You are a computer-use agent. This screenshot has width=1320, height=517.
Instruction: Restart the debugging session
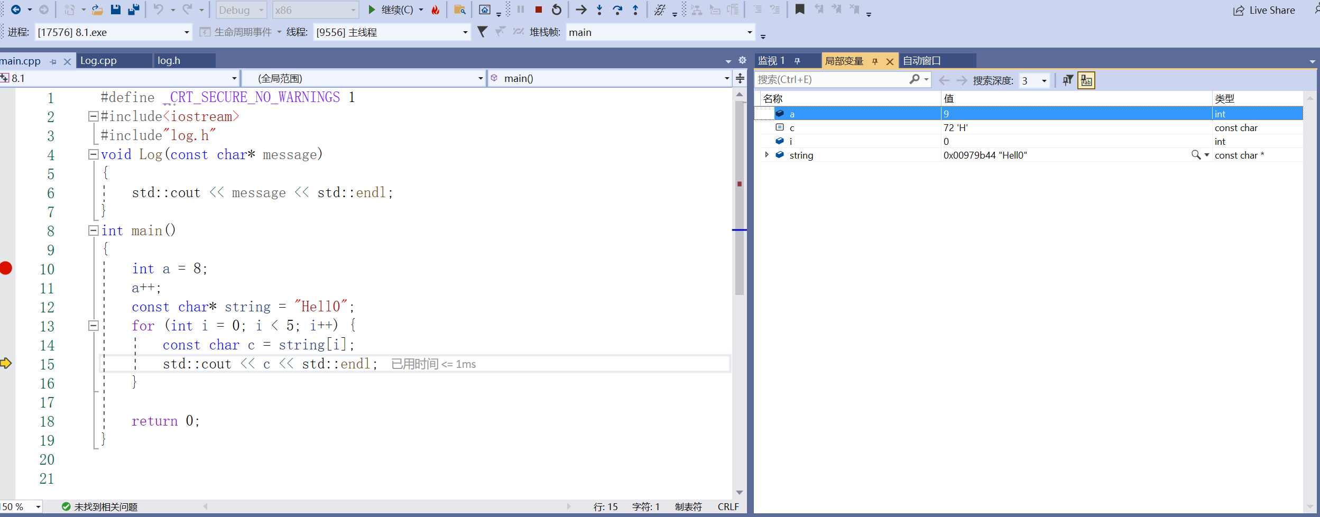tap(556, 10)
